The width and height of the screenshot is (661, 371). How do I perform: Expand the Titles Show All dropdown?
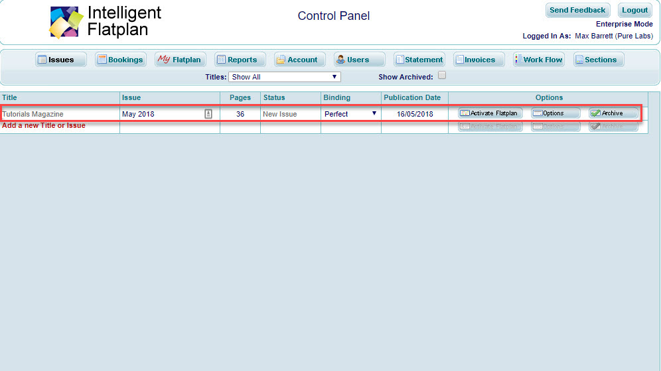pyautogui.click(x=284, y=77)
